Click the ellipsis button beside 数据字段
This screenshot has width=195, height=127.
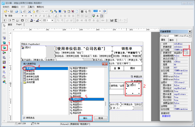186,53
